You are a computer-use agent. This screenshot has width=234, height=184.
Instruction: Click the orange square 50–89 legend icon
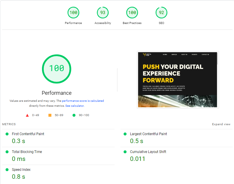click(x=50, y=115)
